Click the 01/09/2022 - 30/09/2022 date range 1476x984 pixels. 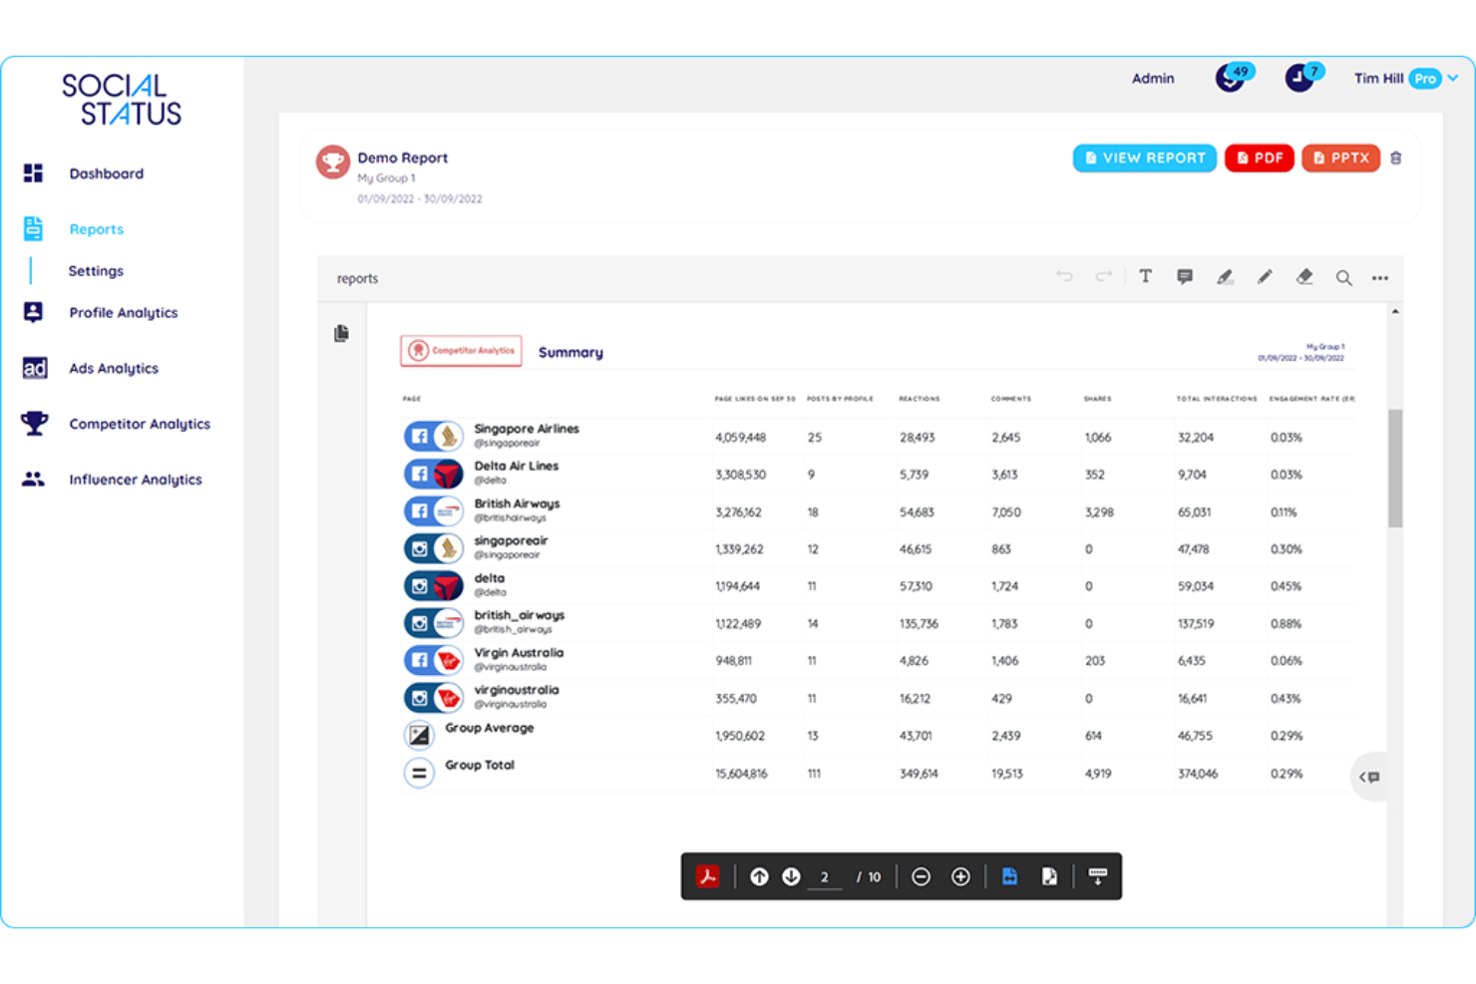point(420,199)
